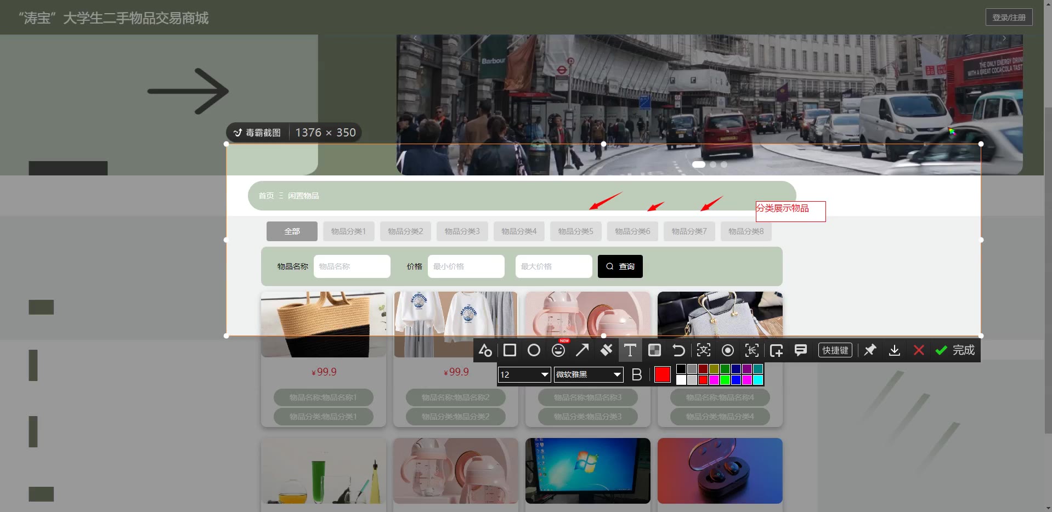Pick the olive color swatch
Image resolution: width=1052 pixels, height=512 pixels.
click(714, 369)
